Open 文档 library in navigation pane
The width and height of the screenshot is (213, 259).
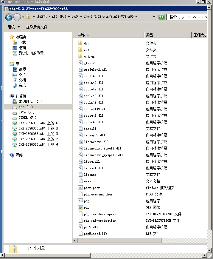pyautogui.click(x=22, y=80)
